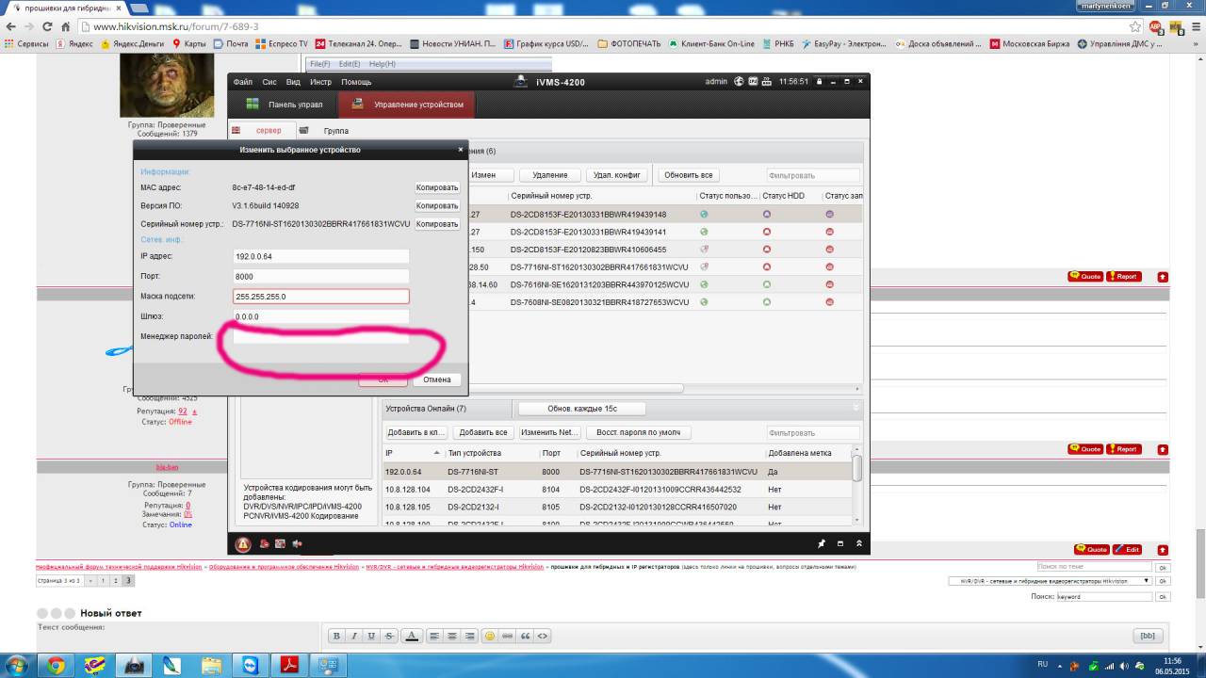1206x678 pixels.
Task: Click the IP адрес input field
Action: (x=320, y=256)
